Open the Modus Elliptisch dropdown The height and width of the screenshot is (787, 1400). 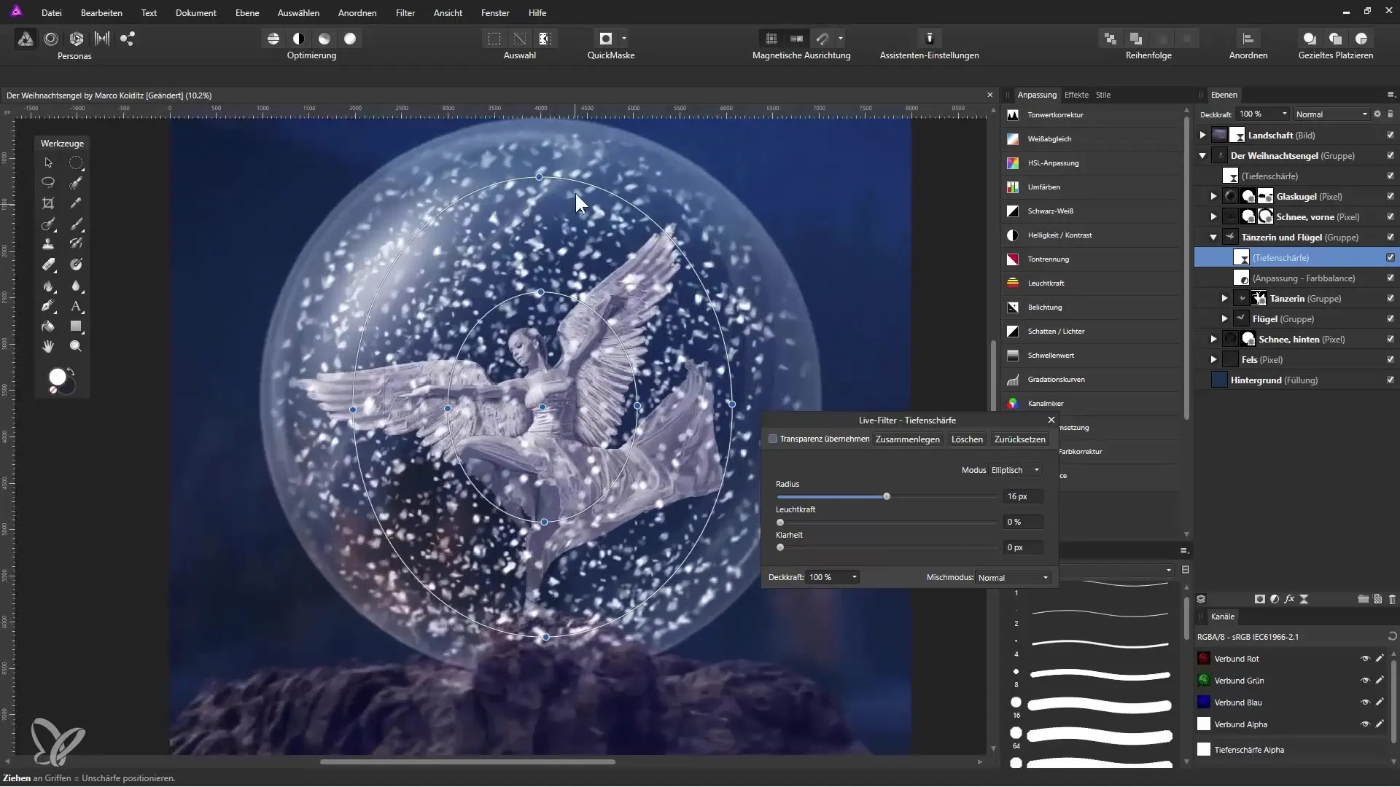coord(1016,471)
